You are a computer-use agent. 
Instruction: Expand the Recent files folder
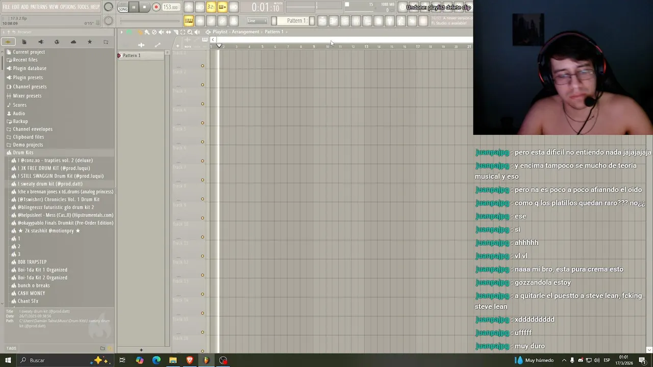[x=25, y=60]
